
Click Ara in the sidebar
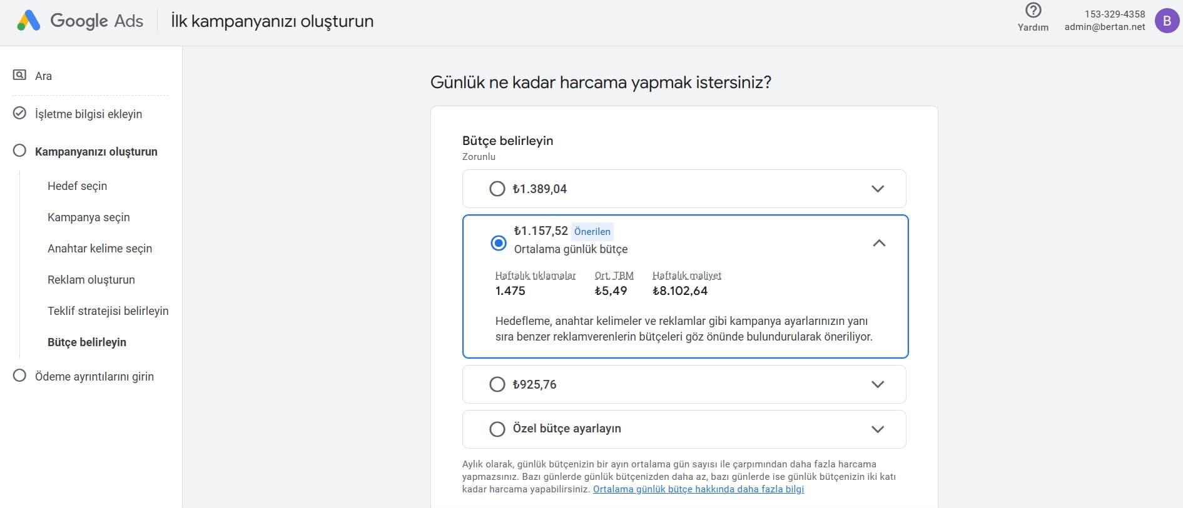click(43, 76)
